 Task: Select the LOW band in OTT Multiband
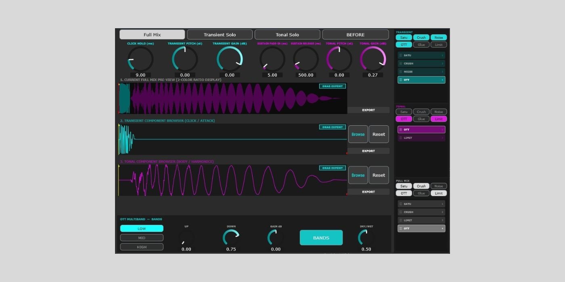142,228
